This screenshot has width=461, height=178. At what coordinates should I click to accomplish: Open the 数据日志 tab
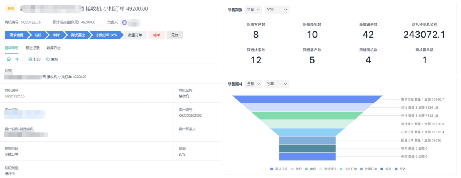click(53, 48)
